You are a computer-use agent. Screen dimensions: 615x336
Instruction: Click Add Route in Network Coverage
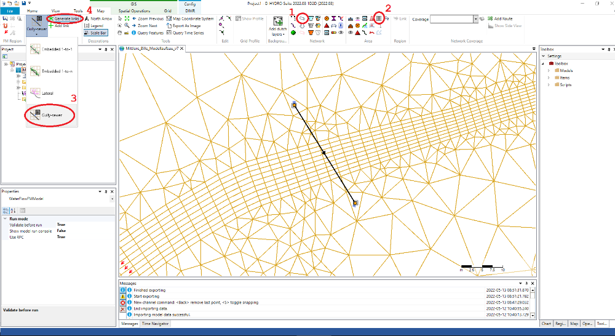500,18
